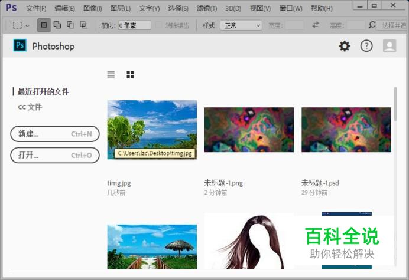
Task: Choose the Intersect with Selection mode icon
Action: point(84,25)
